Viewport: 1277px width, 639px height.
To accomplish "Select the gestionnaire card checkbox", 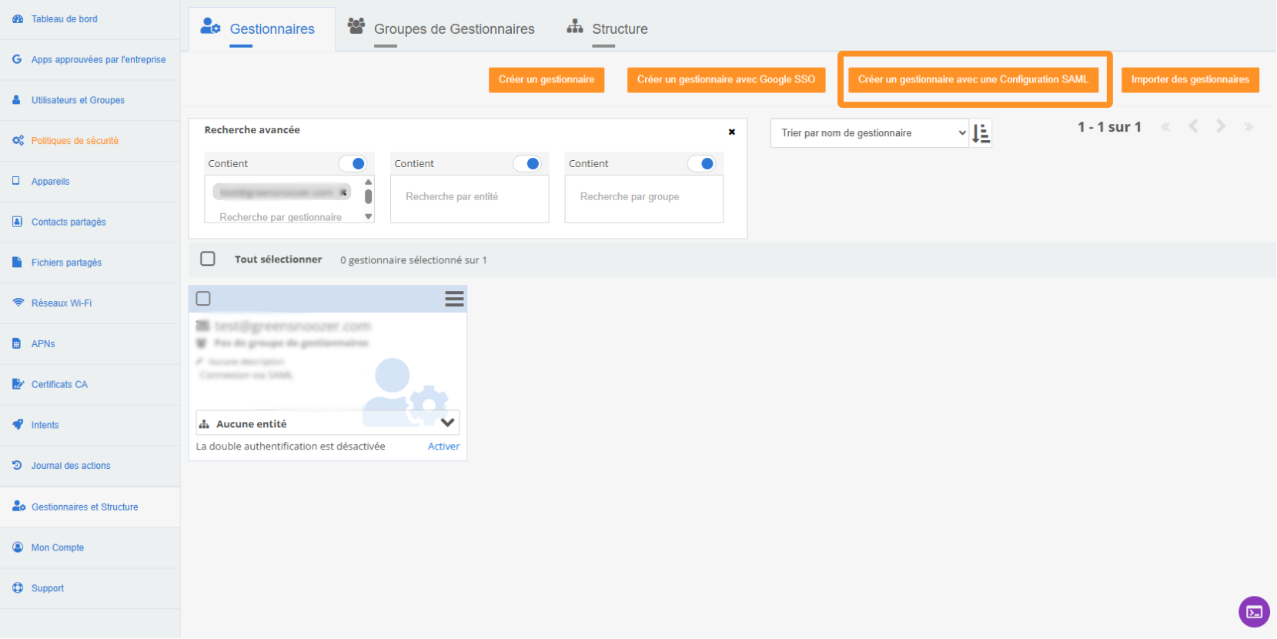I will point(203,299).
